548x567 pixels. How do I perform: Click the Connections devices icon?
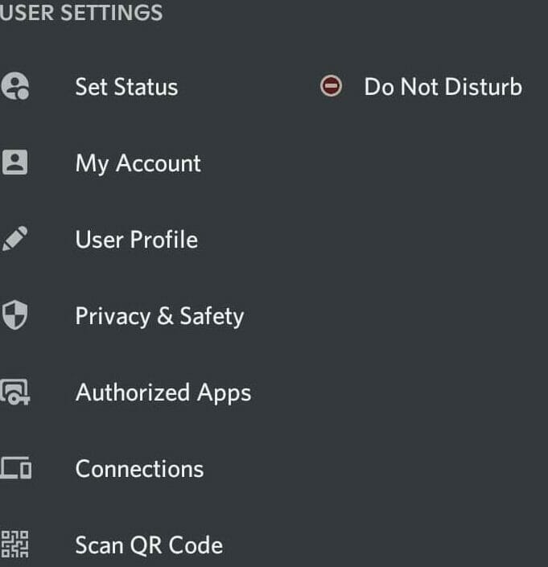click(14, 468)
